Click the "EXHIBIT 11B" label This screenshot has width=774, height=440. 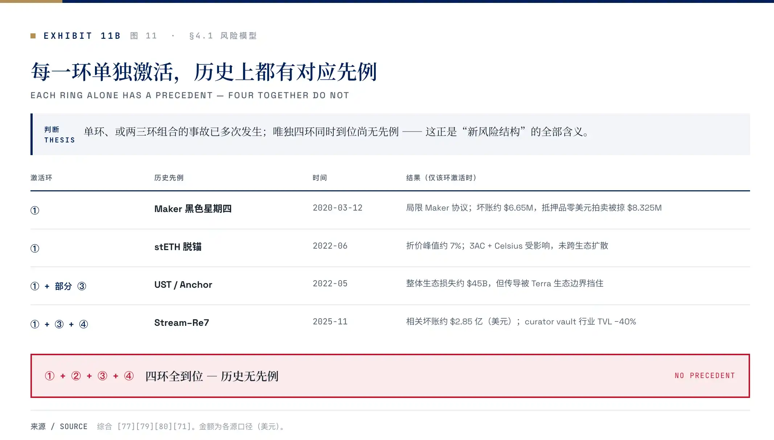pyautogui.click(x=82, y=36)
